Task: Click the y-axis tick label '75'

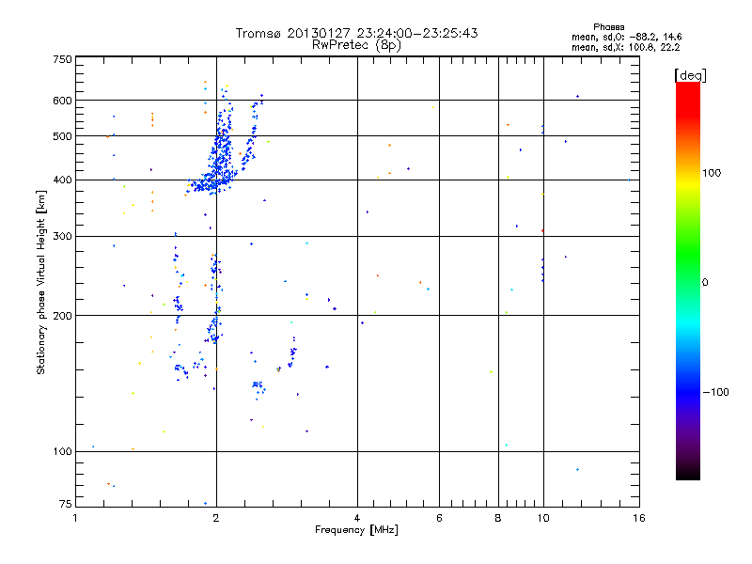Action: (66, 504)
